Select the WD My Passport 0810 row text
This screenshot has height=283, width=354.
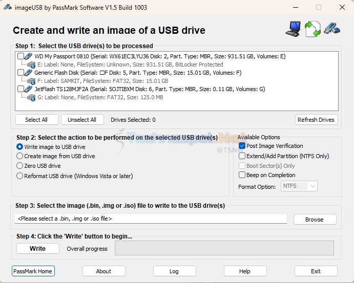point(160,56)
